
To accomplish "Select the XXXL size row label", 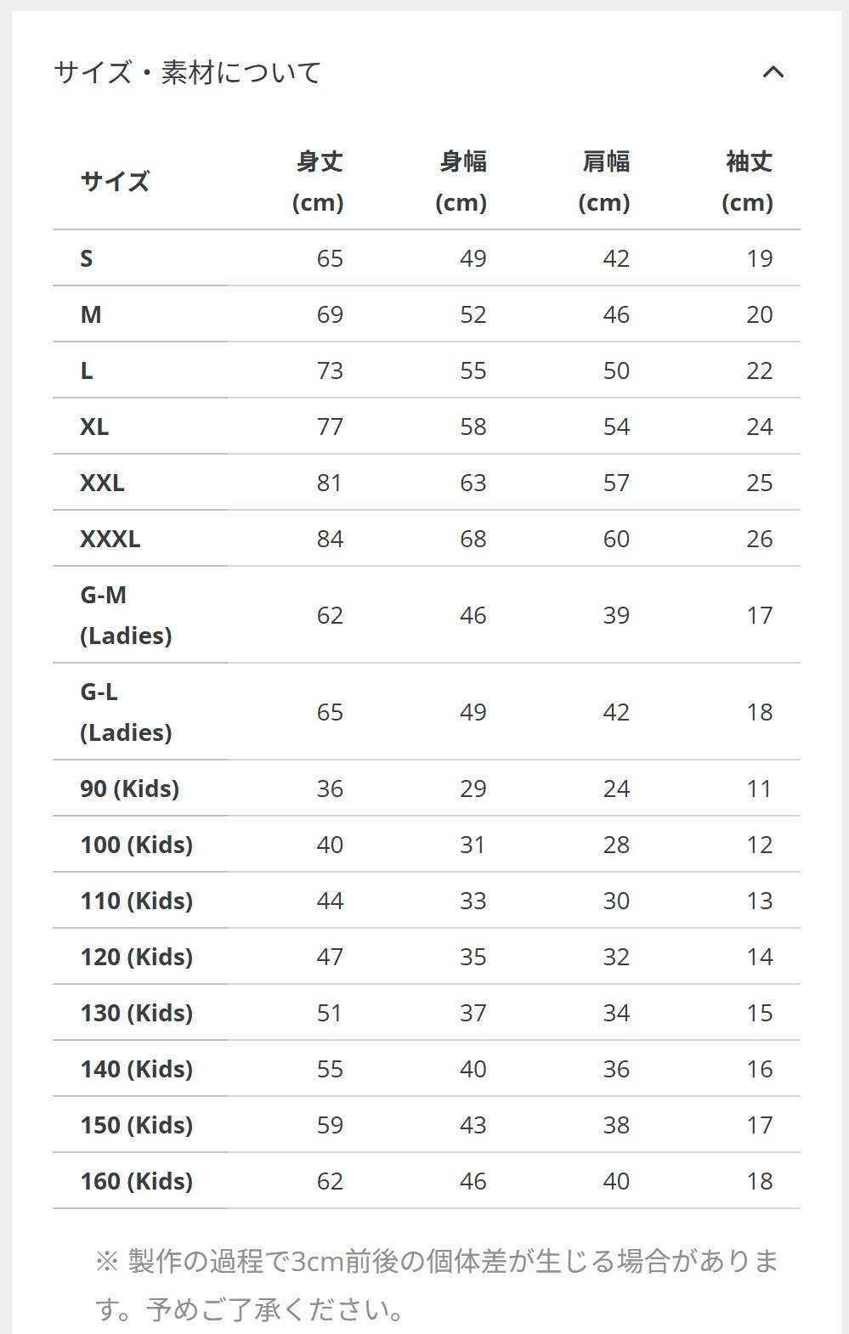I will pyautogui.click(x=110, y=539).
